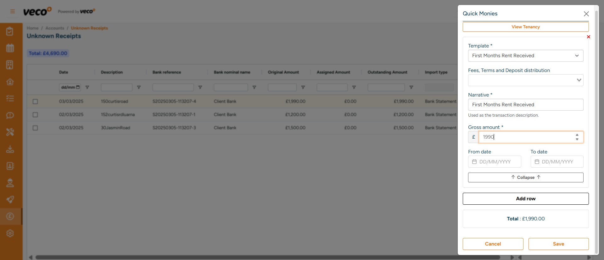Open the task list sidebar icon
The width and height of the screenshot is (604, 260).
click(10, 98)
